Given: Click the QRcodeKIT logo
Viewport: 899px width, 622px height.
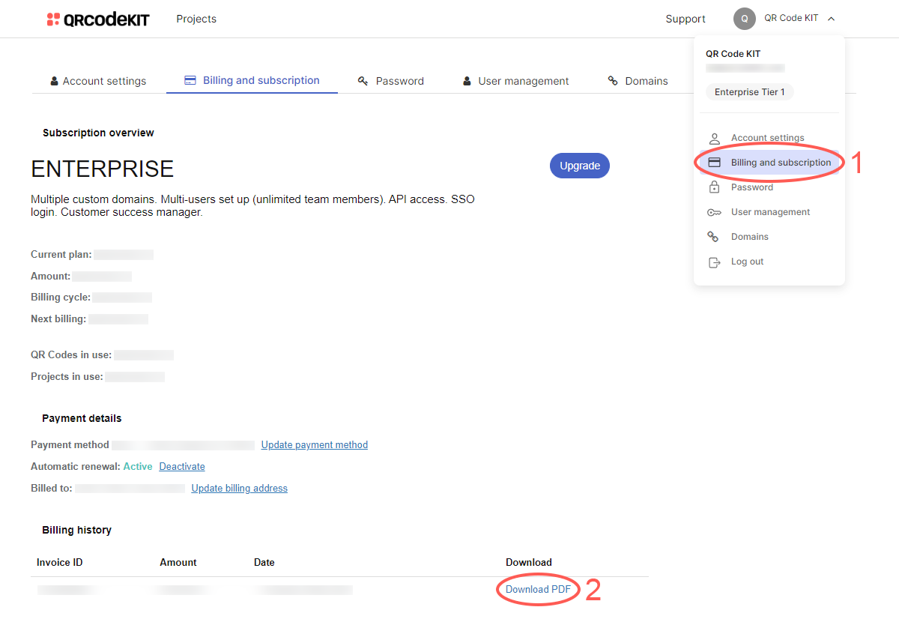Looking at the screenshot, I should tap(97, 19).
